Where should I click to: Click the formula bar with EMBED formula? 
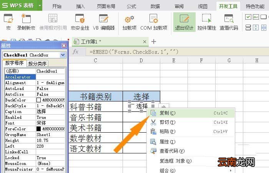(178, 52)
